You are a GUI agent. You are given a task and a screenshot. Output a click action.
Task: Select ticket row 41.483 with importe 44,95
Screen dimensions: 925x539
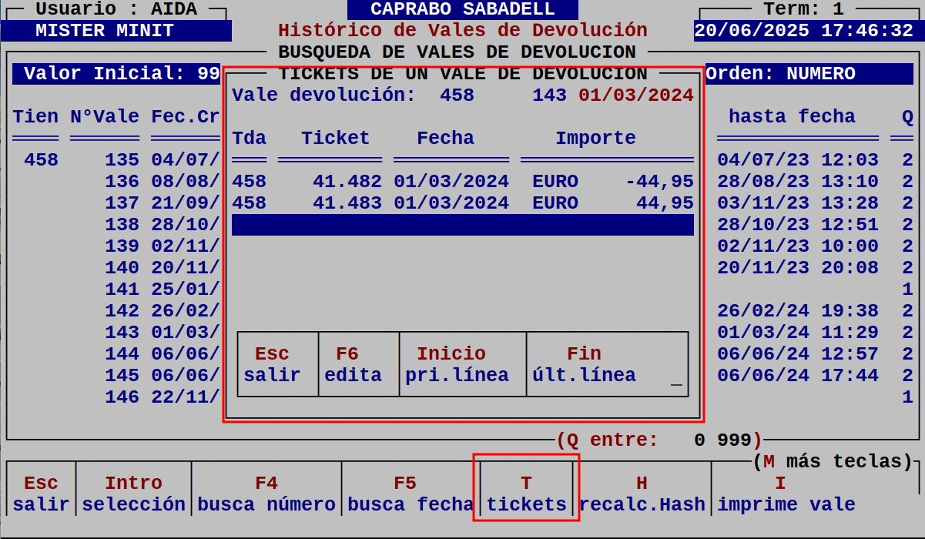click(462, 203)
